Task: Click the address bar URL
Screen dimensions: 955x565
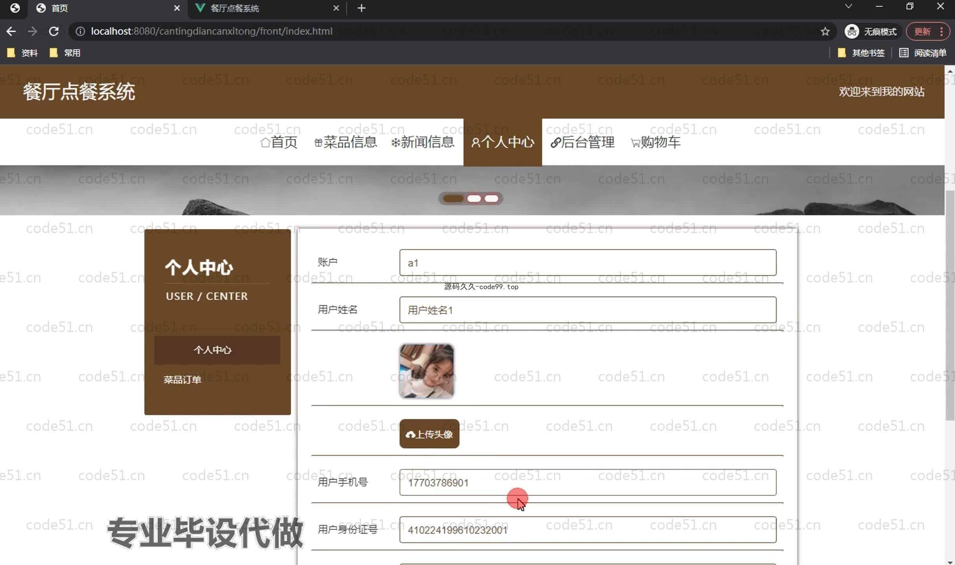Action: [x=211, y=31]
